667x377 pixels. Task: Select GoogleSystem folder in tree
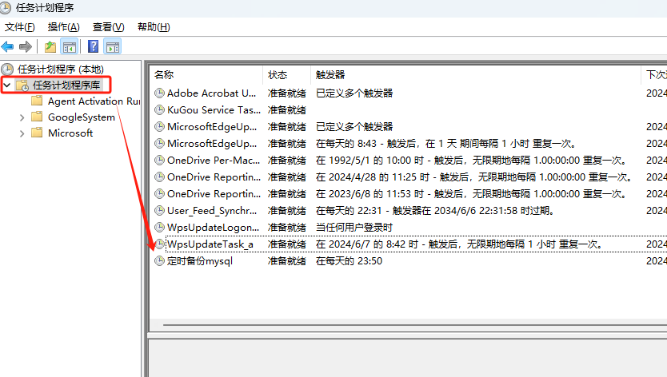click(82, 117)
